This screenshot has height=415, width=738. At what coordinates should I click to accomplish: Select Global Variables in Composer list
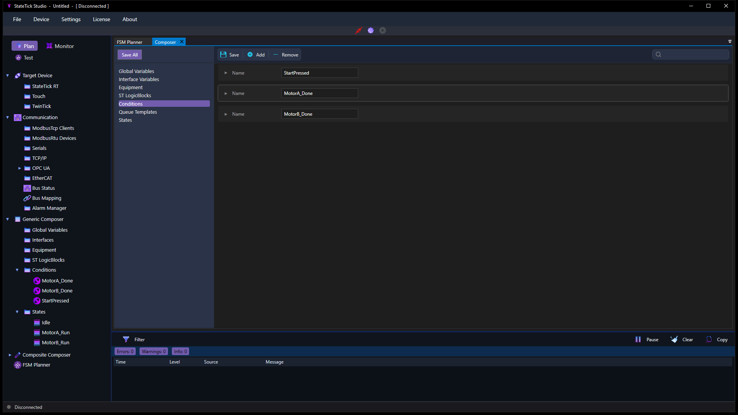pos(136,71)
